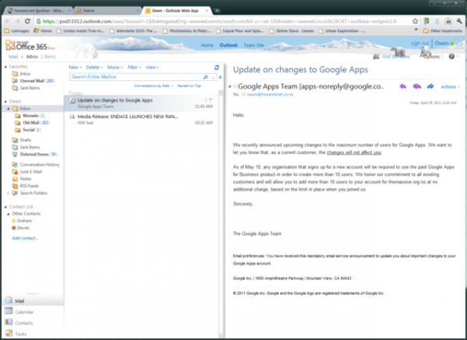Tick checkbox on Update on changes message
Image resolution: width=467 pixels, height=340 pixels.
click(x=72, y=100)
